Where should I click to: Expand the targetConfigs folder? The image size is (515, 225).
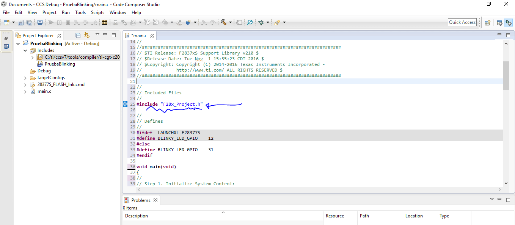tap(25, 77)
